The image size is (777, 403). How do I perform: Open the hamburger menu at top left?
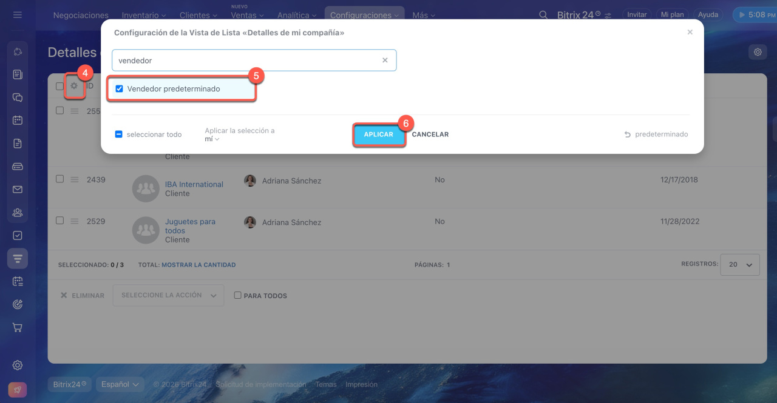17,15
